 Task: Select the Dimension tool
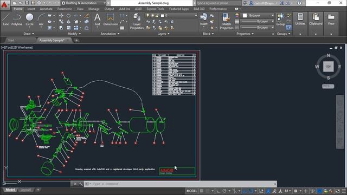pos(111,19)
